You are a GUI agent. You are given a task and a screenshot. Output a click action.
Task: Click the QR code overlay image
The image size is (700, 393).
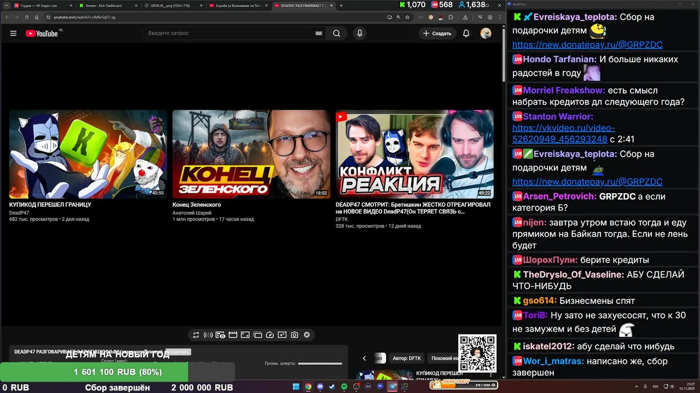click(x=477, y=354)
